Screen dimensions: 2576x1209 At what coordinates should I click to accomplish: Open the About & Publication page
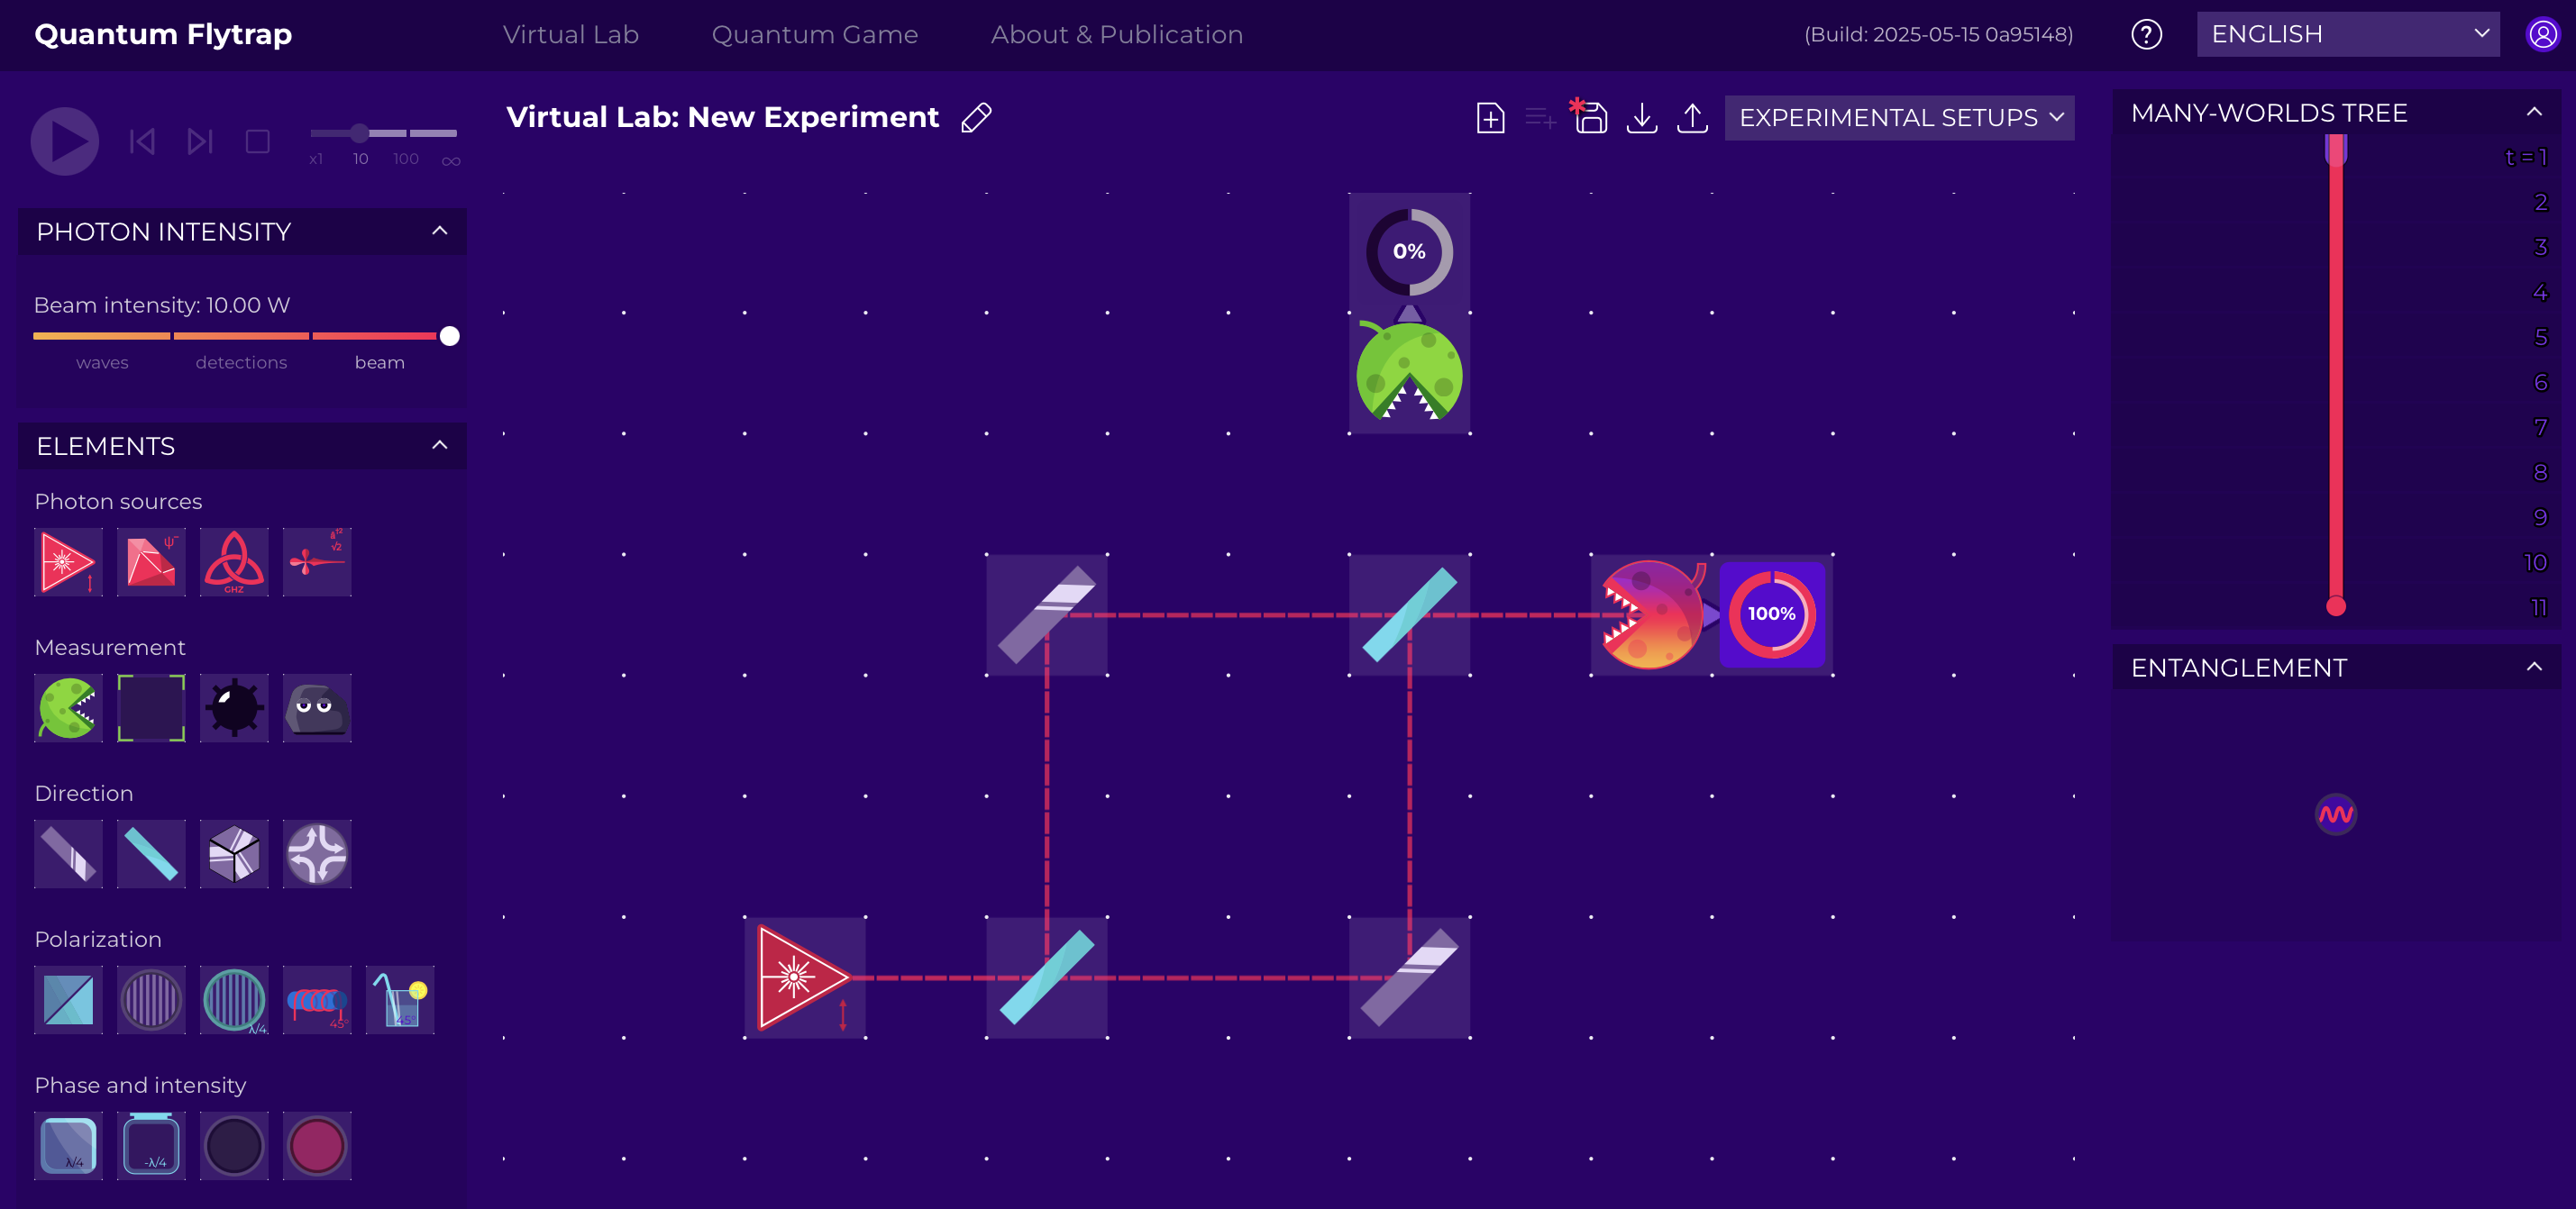(1116, 33)
